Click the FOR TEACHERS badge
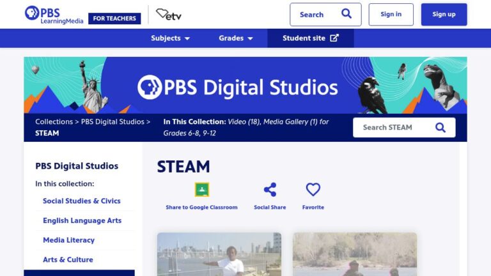The height and width of the screenshot is (276, 491). point(114,19)
